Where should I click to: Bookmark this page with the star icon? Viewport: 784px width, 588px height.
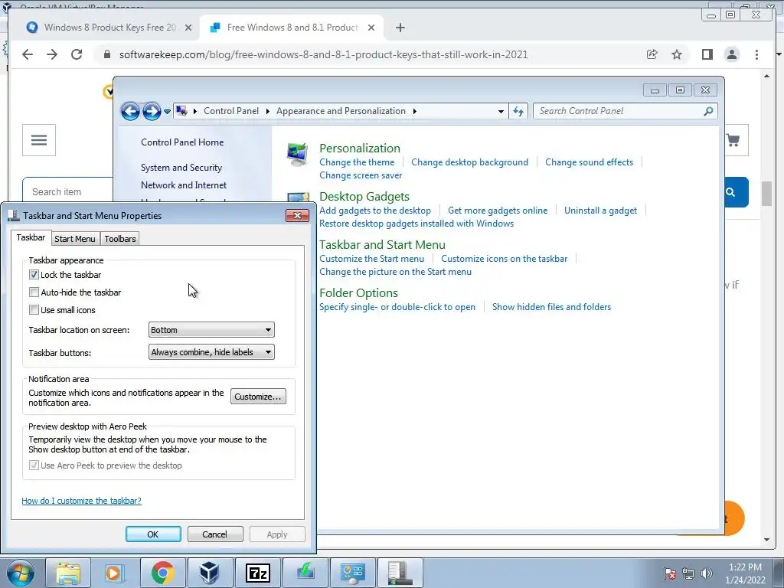(677, 54)
